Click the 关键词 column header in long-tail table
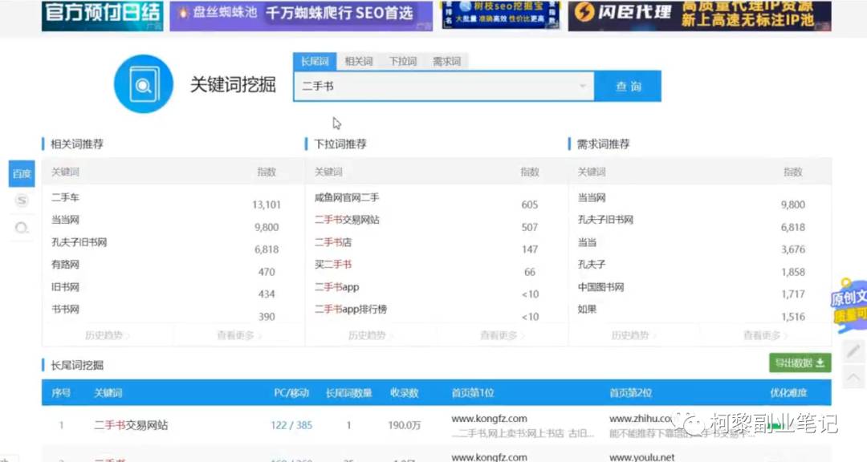 coord(108,393)
